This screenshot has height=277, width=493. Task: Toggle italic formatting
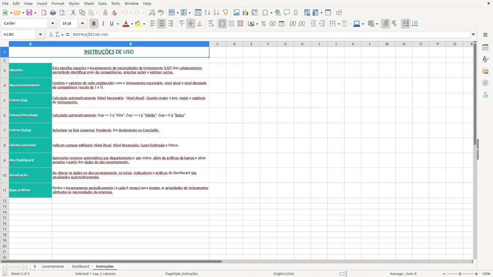(x=103, y=24)
